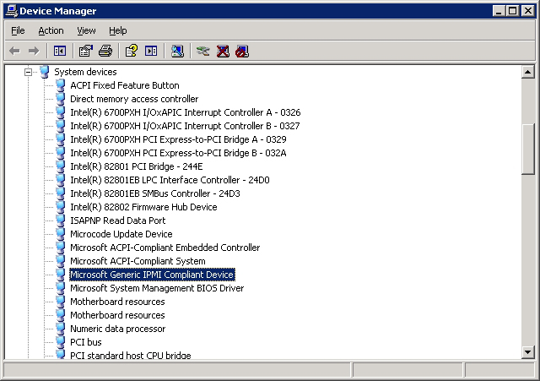
Task: Select Intel 6700PXH I/OxAPIC Interrupt Controller B - 0327
Action: pyautogui.click(x=185, y=126)
